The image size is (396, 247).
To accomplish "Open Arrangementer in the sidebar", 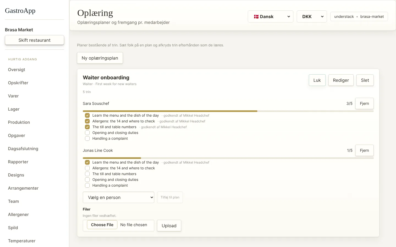I will [23, 188].
